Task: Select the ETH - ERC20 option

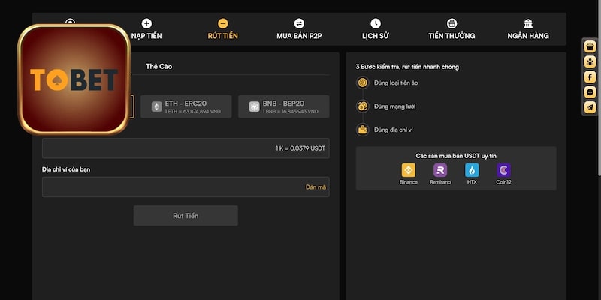Action: pyautogui.click(x=189, y=106)
